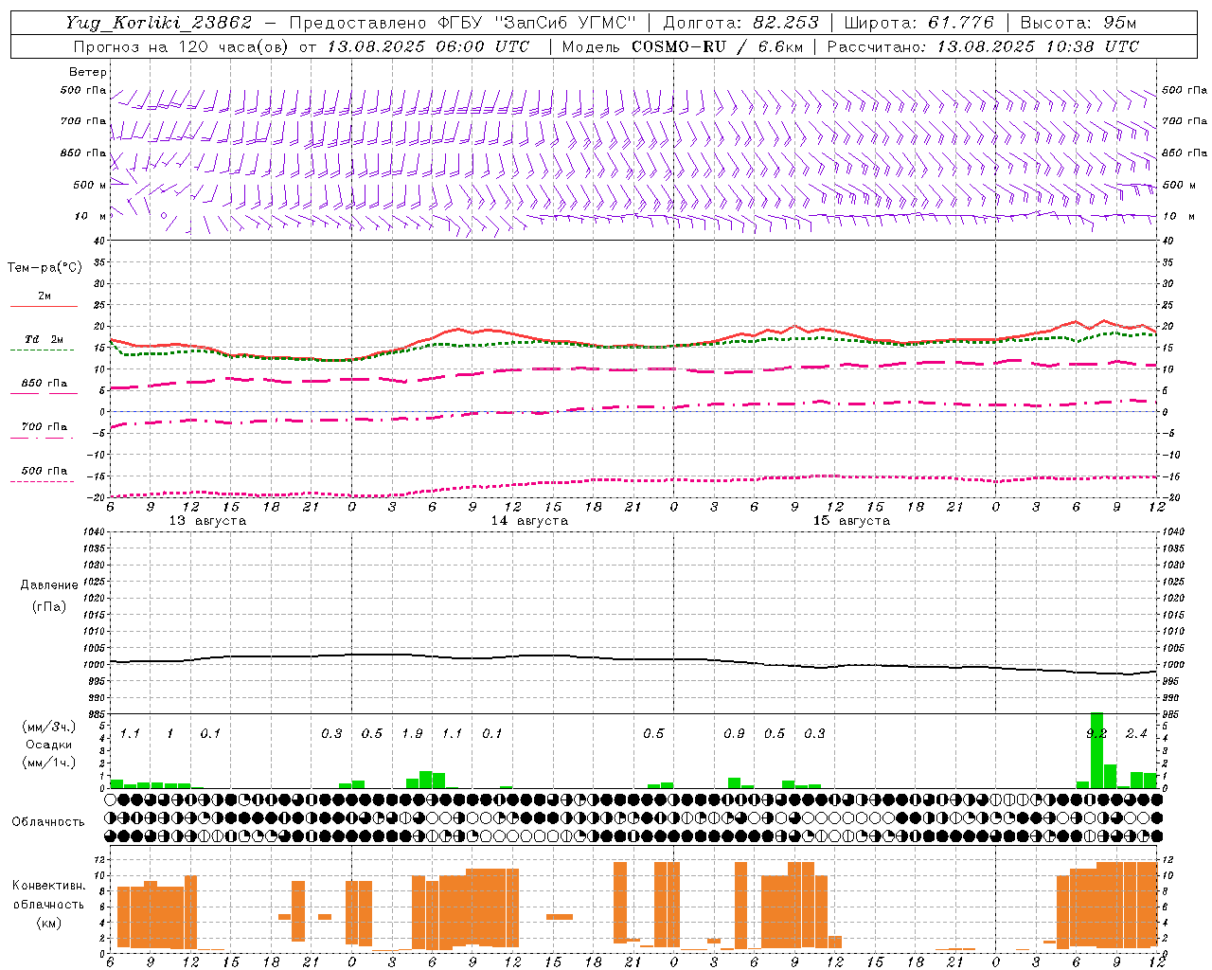This screenshot has width=1212, height=970.
Task: Click the longitude value 82.253 in header
Action: tap(781, 23)
